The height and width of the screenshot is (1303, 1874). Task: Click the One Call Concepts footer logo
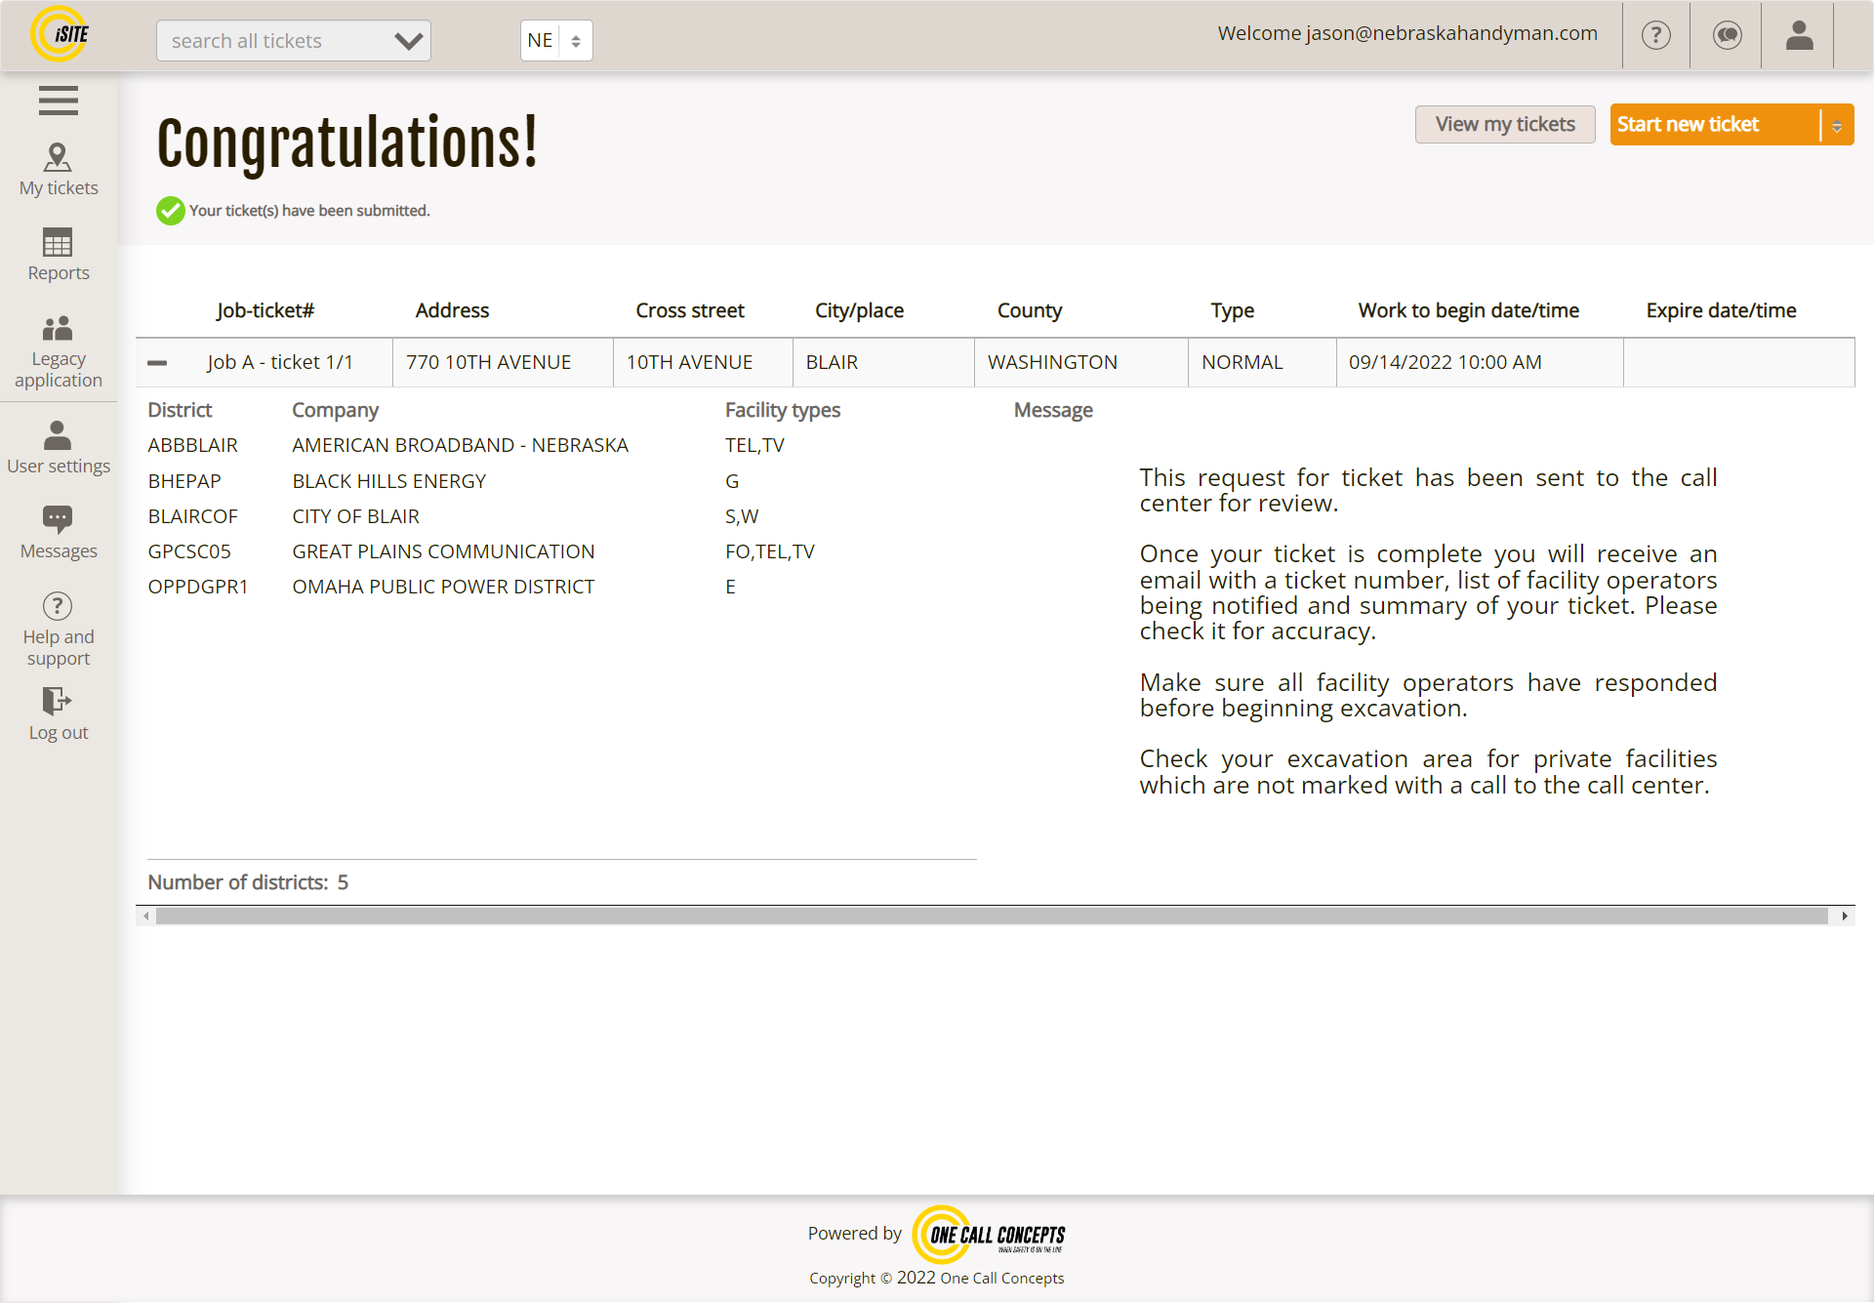pyautogui.click(x=989, y=1234)
